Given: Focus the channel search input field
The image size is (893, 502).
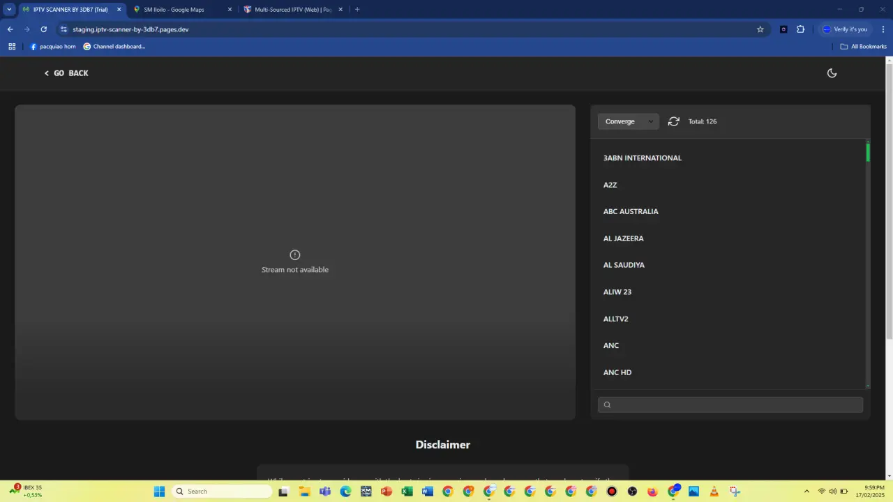Looking at the screenshot, I should tap(730, 405).
